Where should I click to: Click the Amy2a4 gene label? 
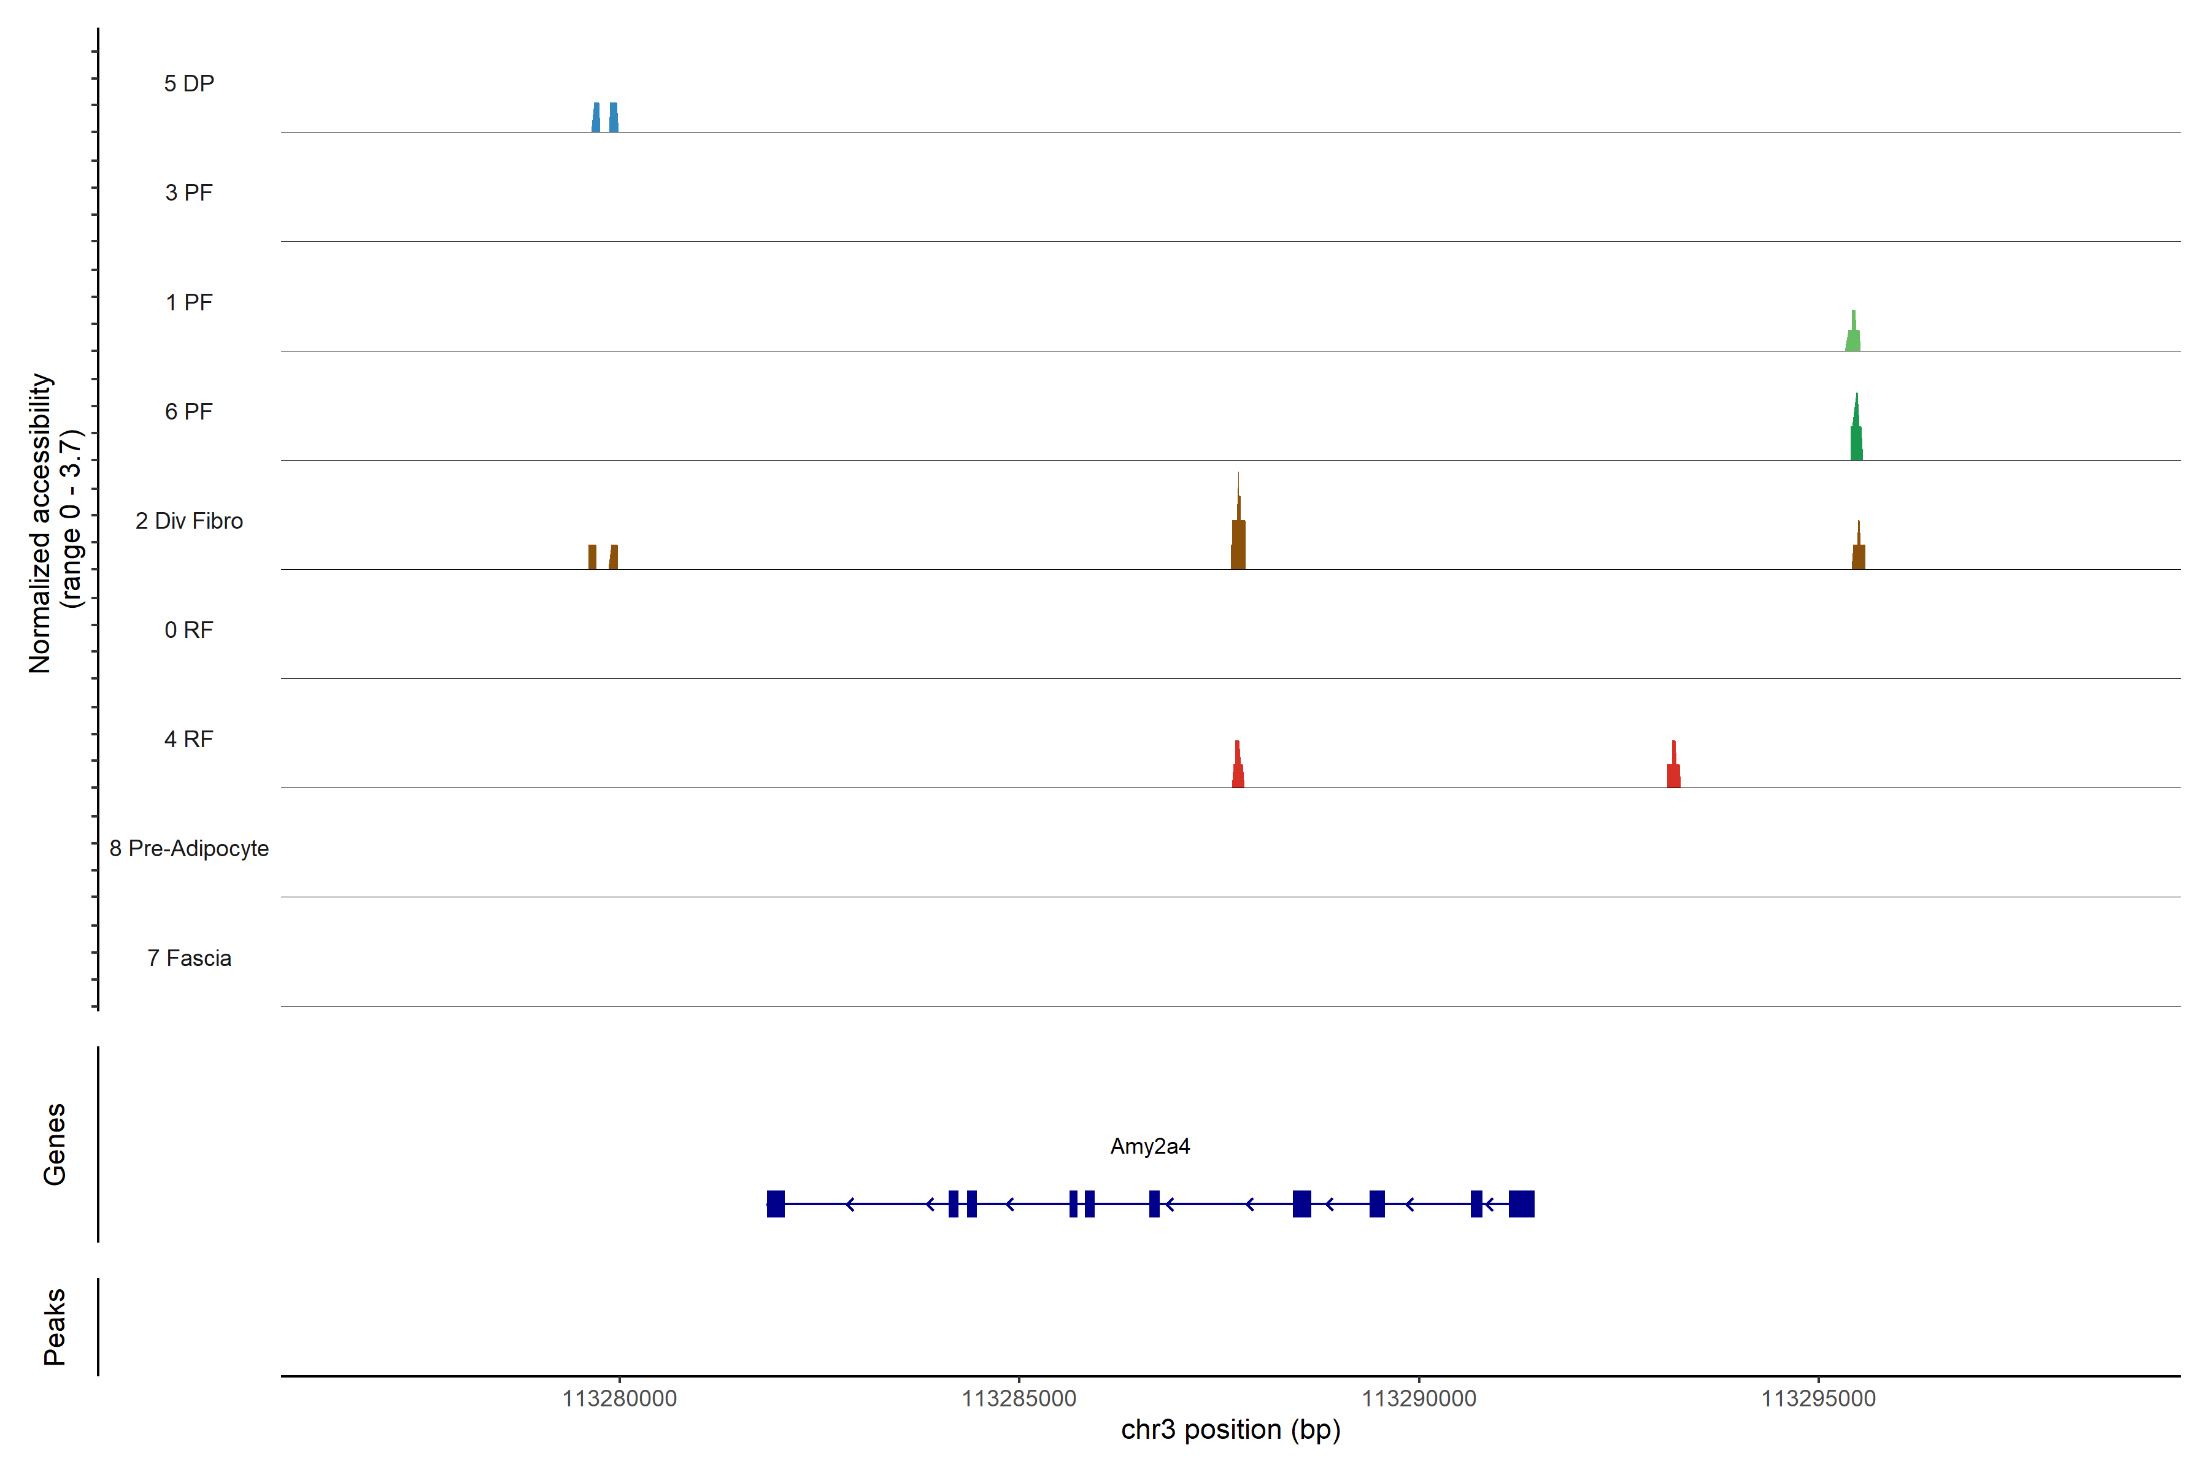1149,1146
